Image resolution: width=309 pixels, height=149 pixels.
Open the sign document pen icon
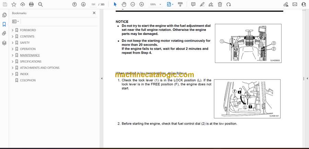(211, 4)
